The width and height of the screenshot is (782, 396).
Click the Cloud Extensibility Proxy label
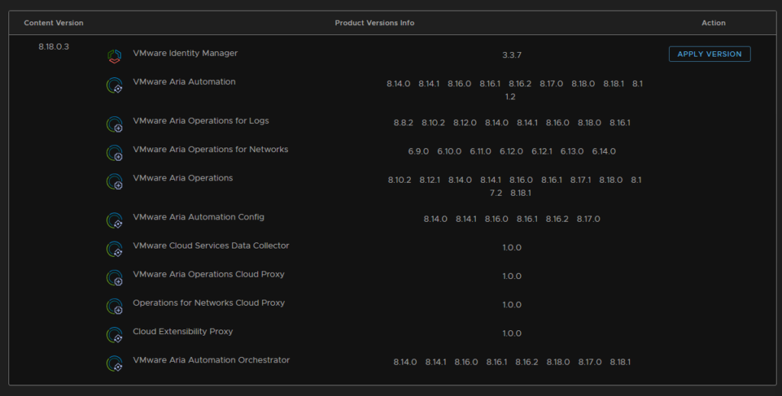pos(183,331)
